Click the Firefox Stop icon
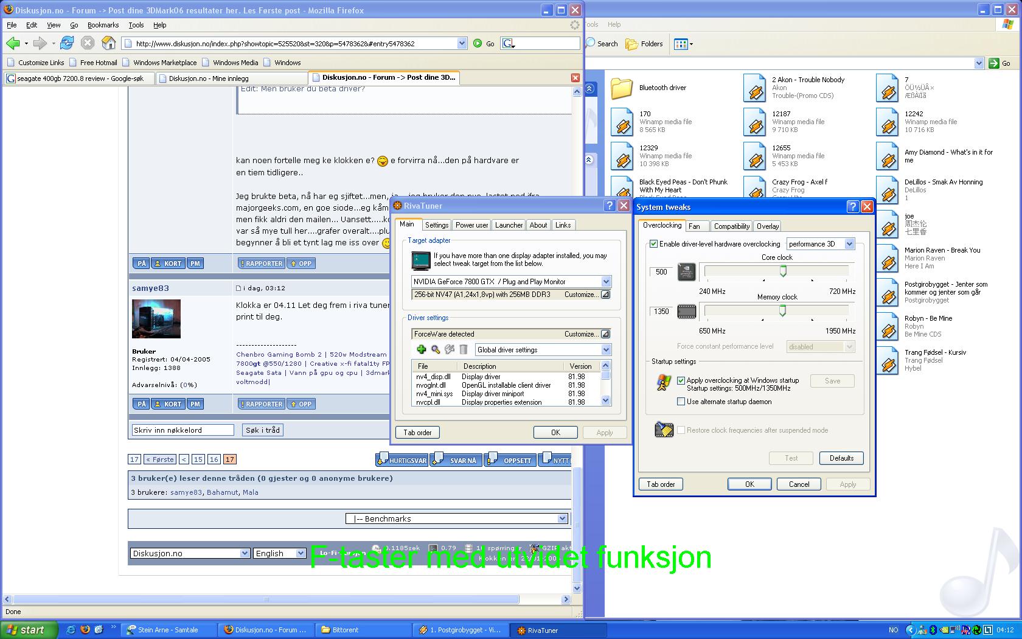The height and width of the screenshot is (639, 1022). (88, 43)
